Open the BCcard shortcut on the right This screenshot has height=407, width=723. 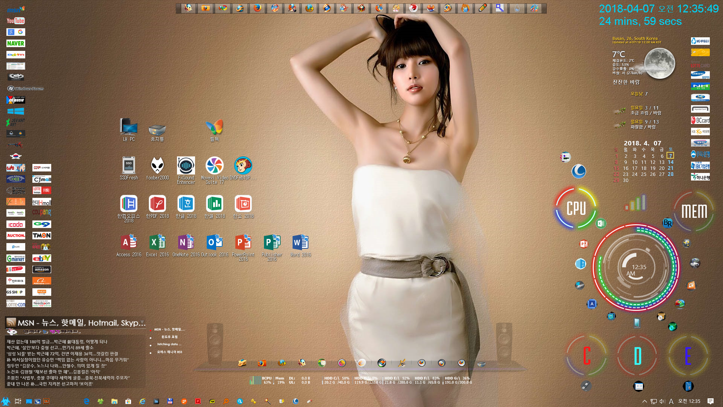point(700,120)
